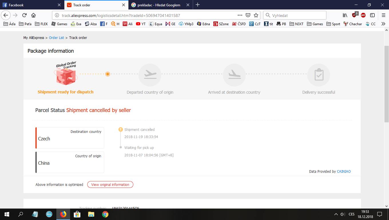Viewport: 389px width, 220px height.
Task: Open the uBlock Origin extension icon
Action: tap(354, 15)
